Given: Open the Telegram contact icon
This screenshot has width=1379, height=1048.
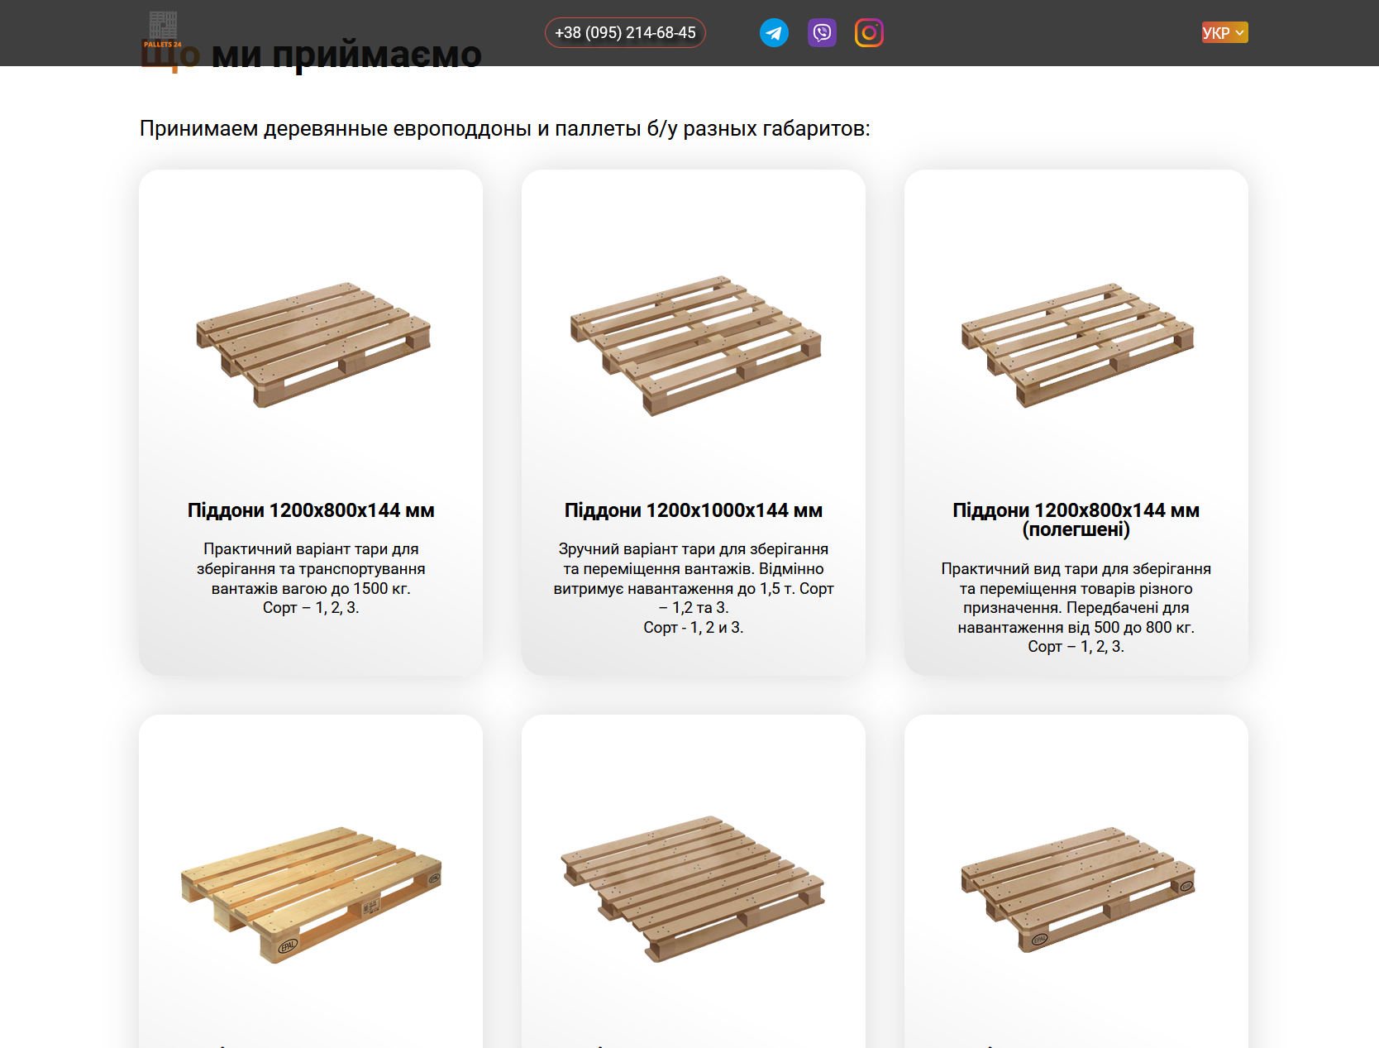Looking at the screenshot, I should pos(774,33).
